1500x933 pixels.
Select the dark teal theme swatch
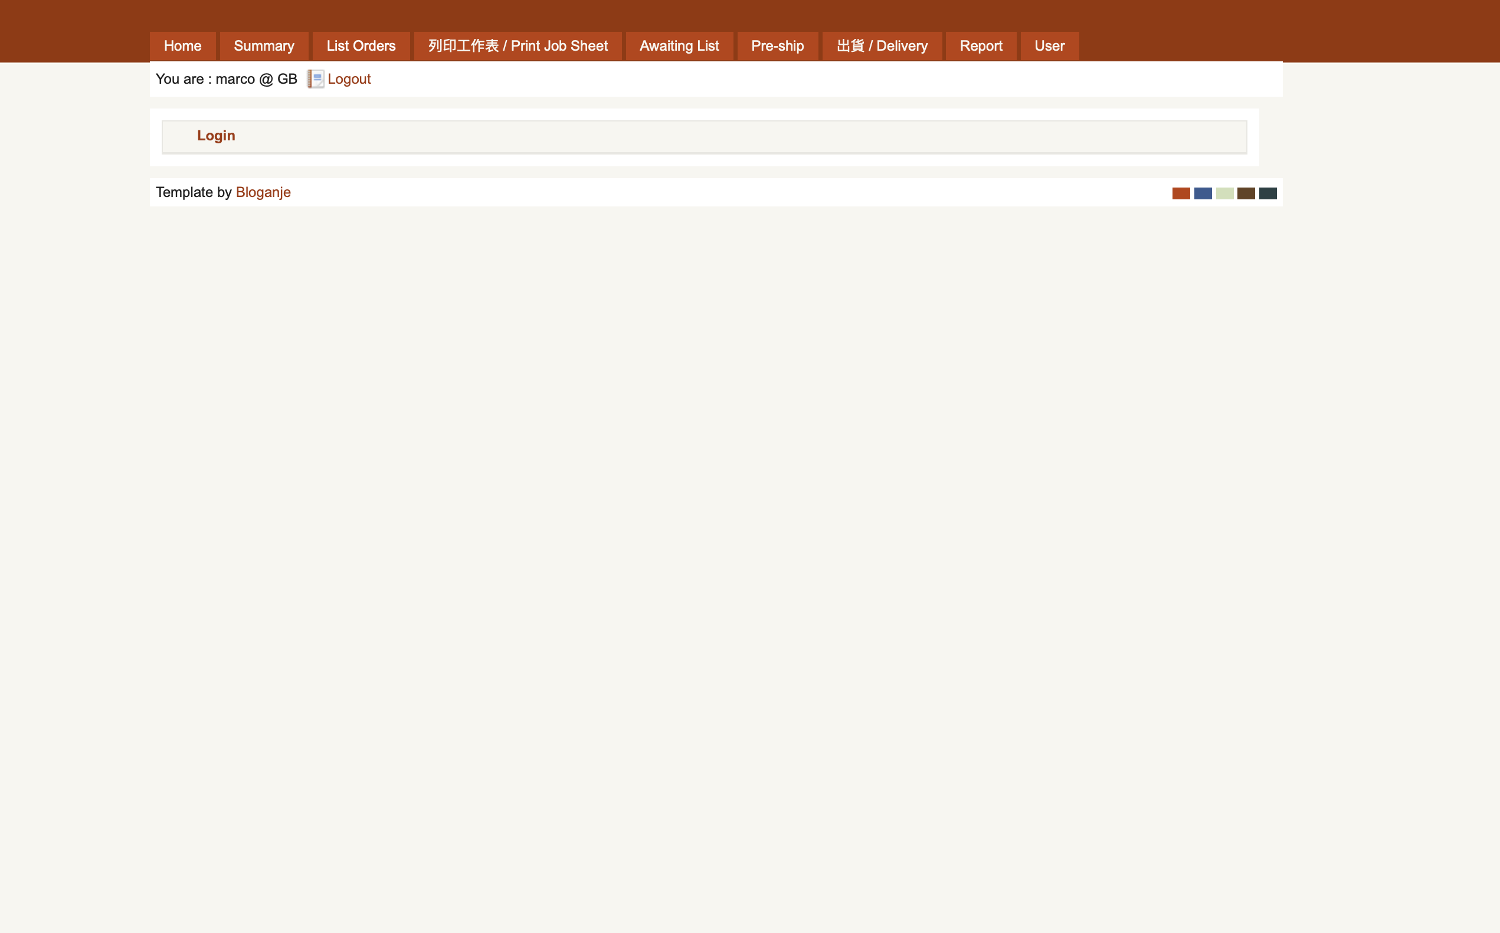(1268, 193)
